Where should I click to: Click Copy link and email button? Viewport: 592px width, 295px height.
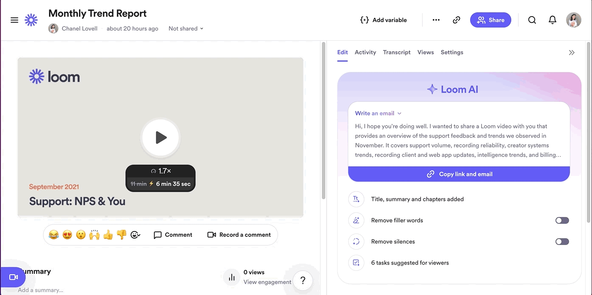click(x=459, y=174)
